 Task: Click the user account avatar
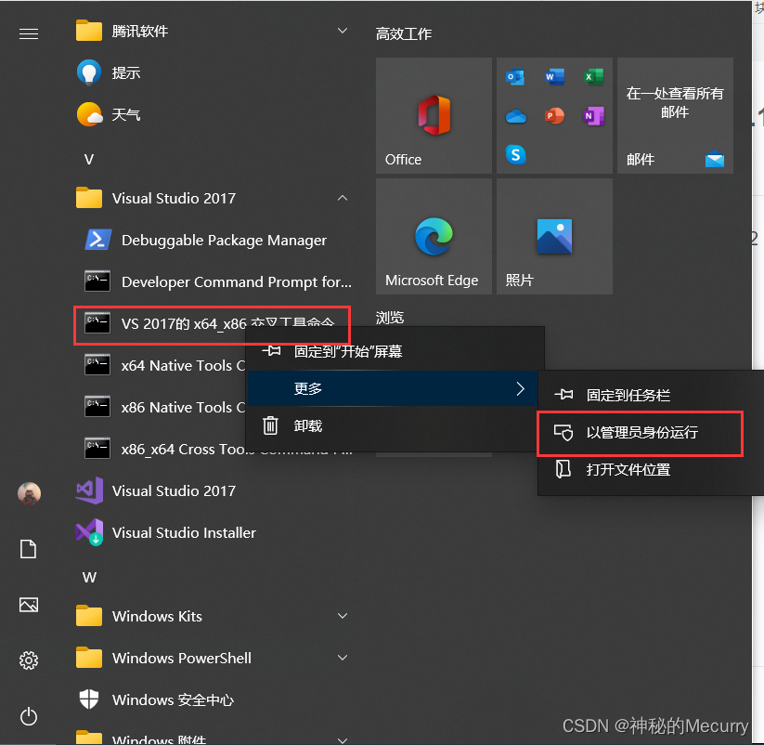pos(28,493)
